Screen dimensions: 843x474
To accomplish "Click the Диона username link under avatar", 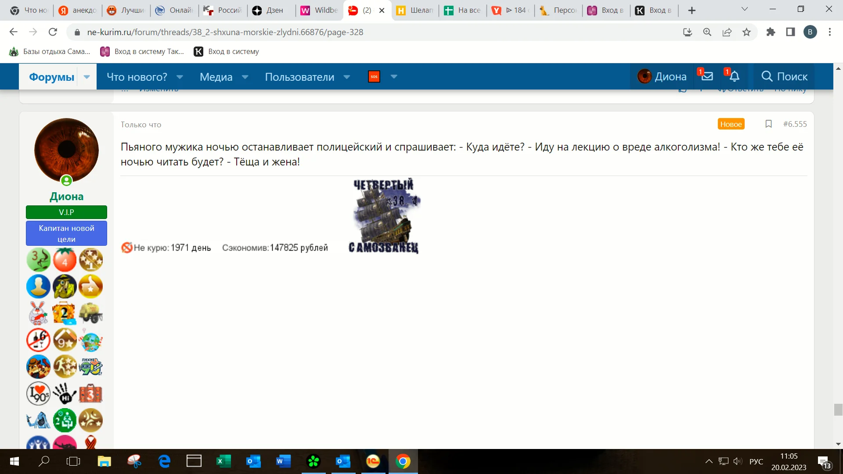I will click(66, 196).
